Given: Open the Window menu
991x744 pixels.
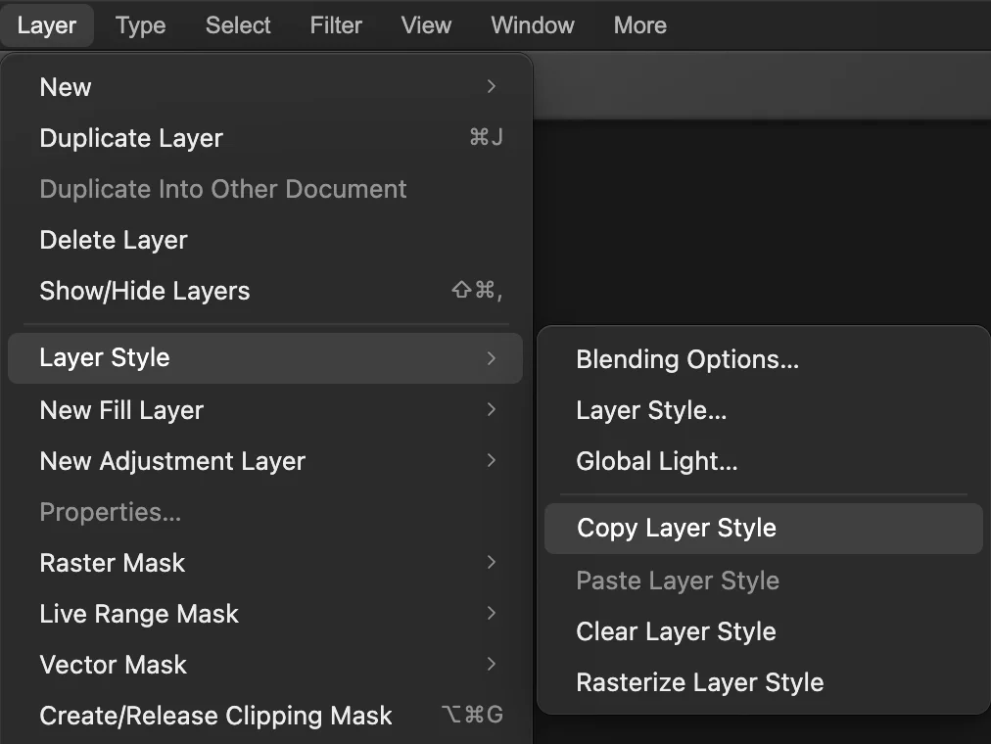Looking at the screenshot, I should (532, 25).
